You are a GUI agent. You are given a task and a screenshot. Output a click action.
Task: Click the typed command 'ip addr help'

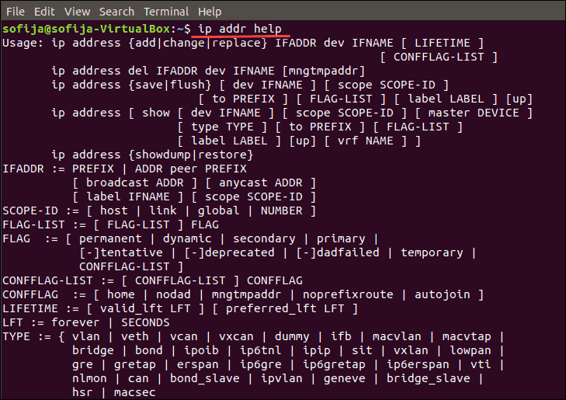pyautogui.click(x=240, y=29)
